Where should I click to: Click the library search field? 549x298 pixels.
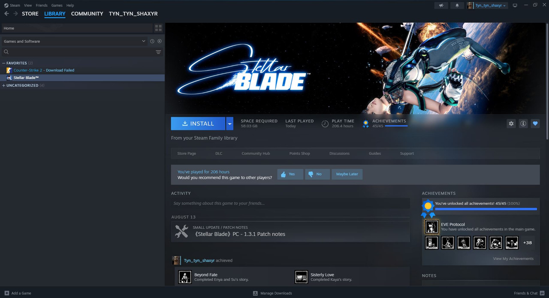point(77,52)
